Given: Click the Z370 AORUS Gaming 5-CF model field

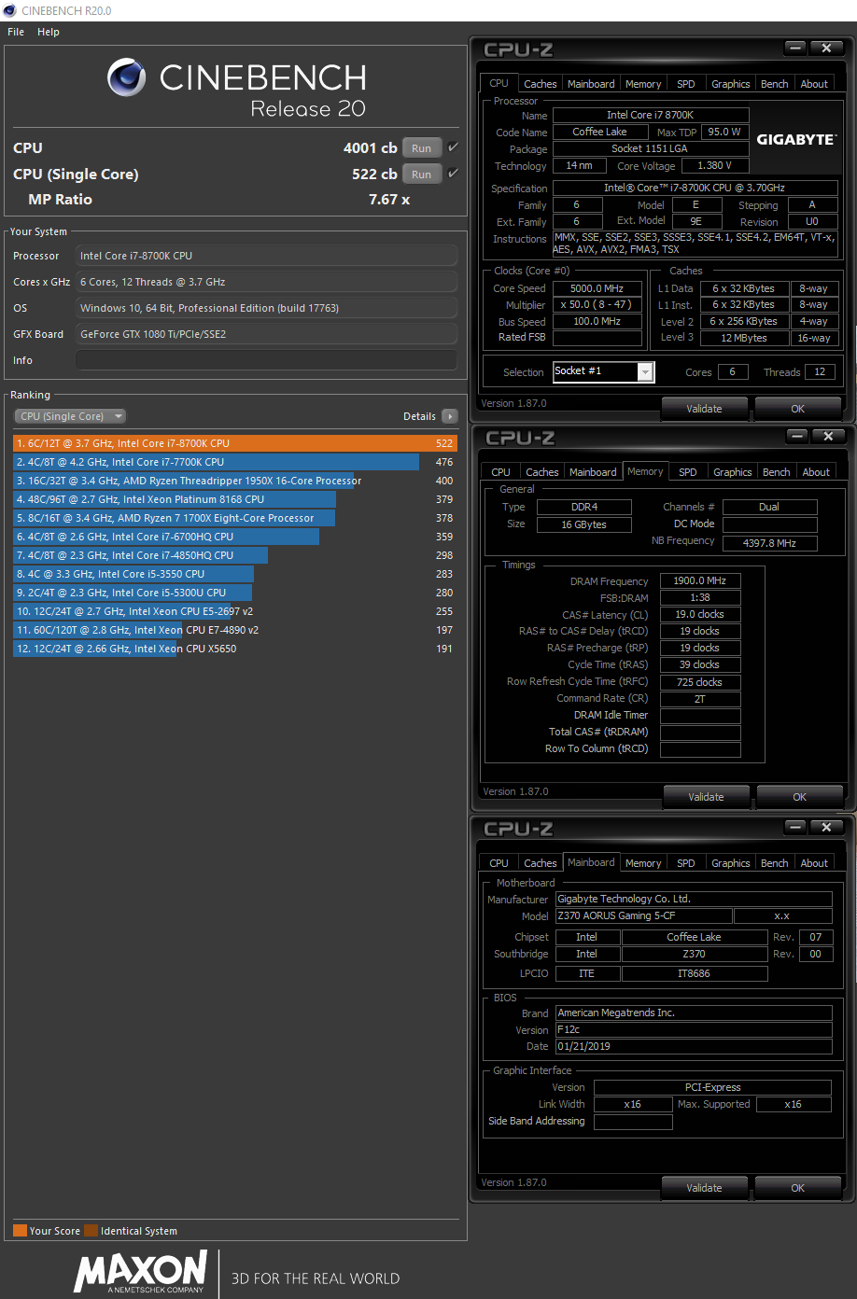Looking at the screenshot, I should click(643, 915).
